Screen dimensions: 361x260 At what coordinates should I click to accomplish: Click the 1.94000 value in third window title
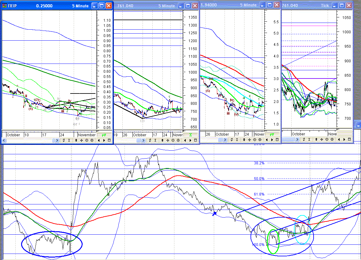pos(209,5)
